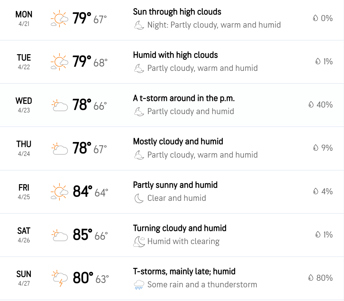This screenshot has width=344, height=301.
Task: Open 'T-storms, mainly late; humid' forecast
Action: pos(184,271)
